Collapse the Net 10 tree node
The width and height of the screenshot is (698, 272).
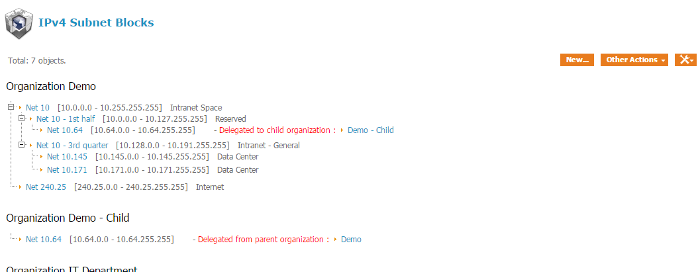click(x=11, y=107)
